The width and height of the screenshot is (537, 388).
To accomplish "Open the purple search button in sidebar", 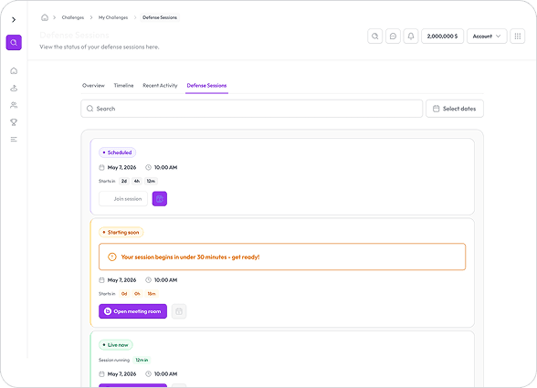I will click(14, 43).
